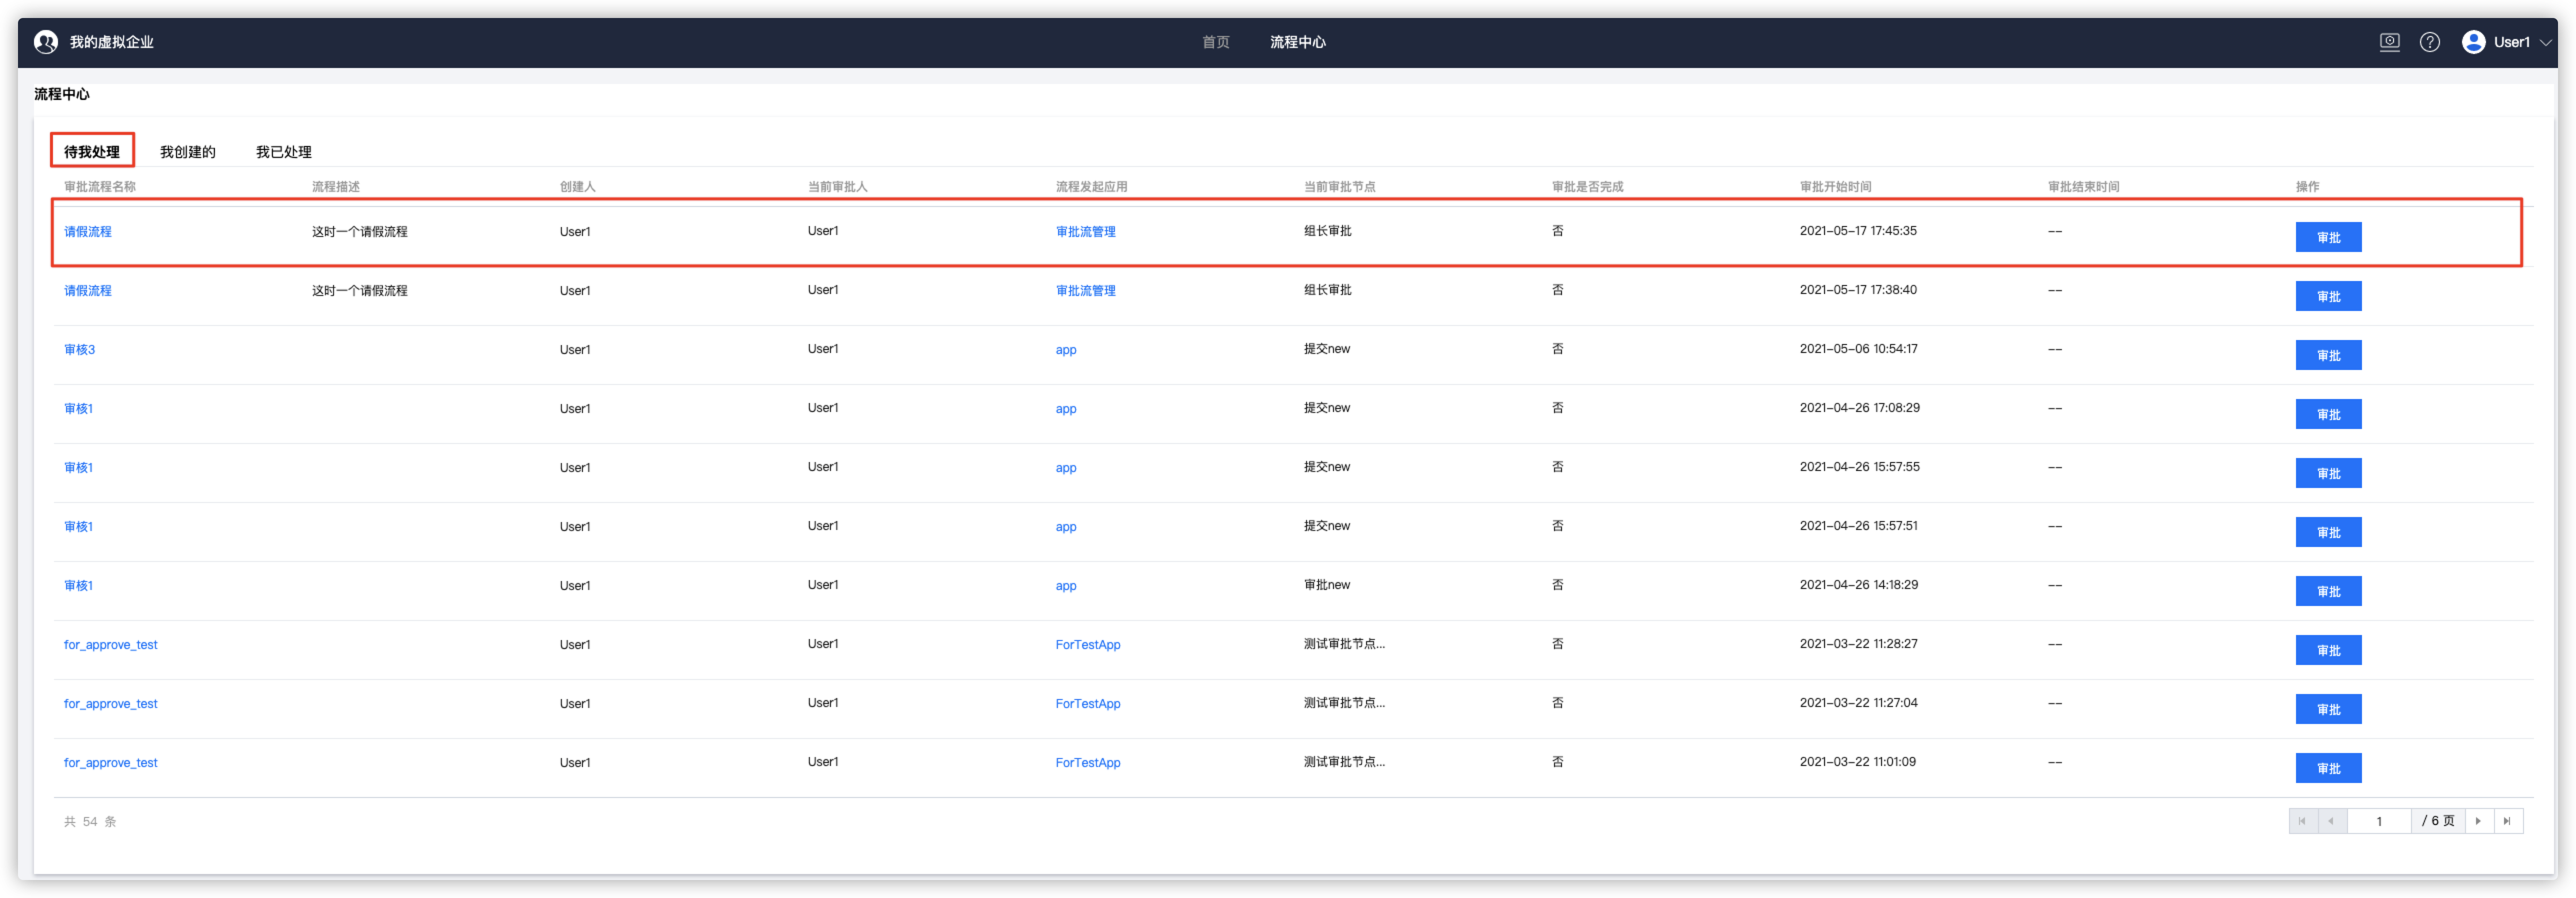Image resolution: width=2576 pixels, height=898 pixels.
Task: Click the 当前审批节点 column header
Action: coord(1339,186)
